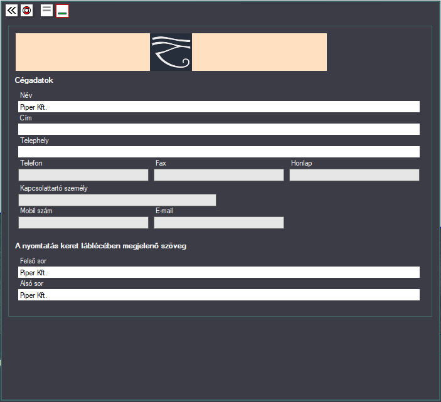Click the Cégadatok section heading
This screenshot has width=441, height=402.
pyautogui.click(x=34, y=80)
